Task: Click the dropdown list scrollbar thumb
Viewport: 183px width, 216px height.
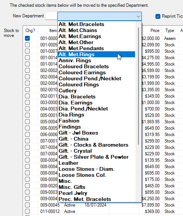Action: 138,86
